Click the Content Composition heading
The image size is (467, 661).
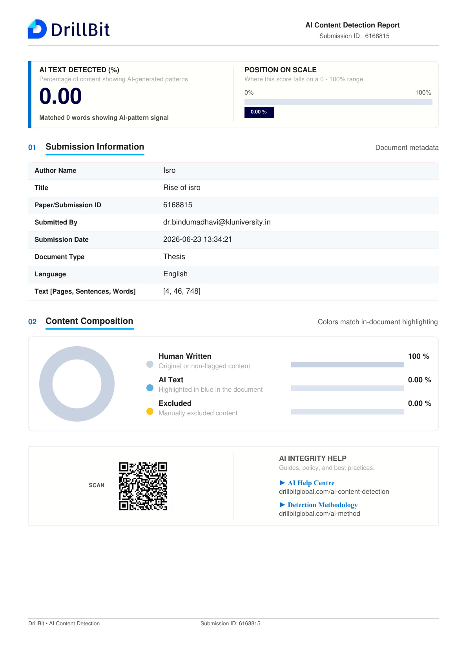tap(89, 321)
